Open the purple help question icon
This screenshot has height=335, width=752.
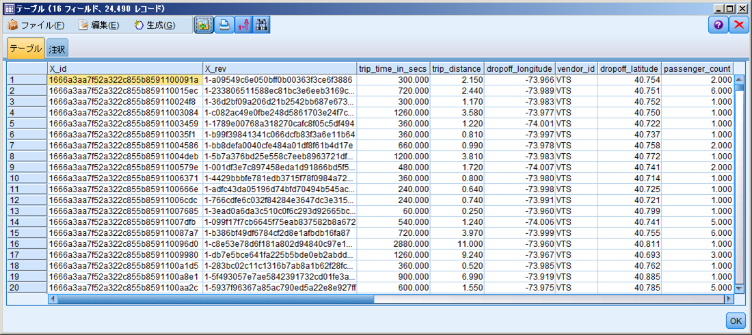[x=718, y=25]
